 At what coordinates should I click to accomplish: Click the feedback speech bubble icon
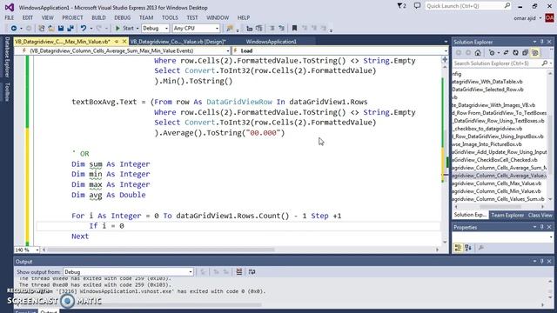pos(417,6)
